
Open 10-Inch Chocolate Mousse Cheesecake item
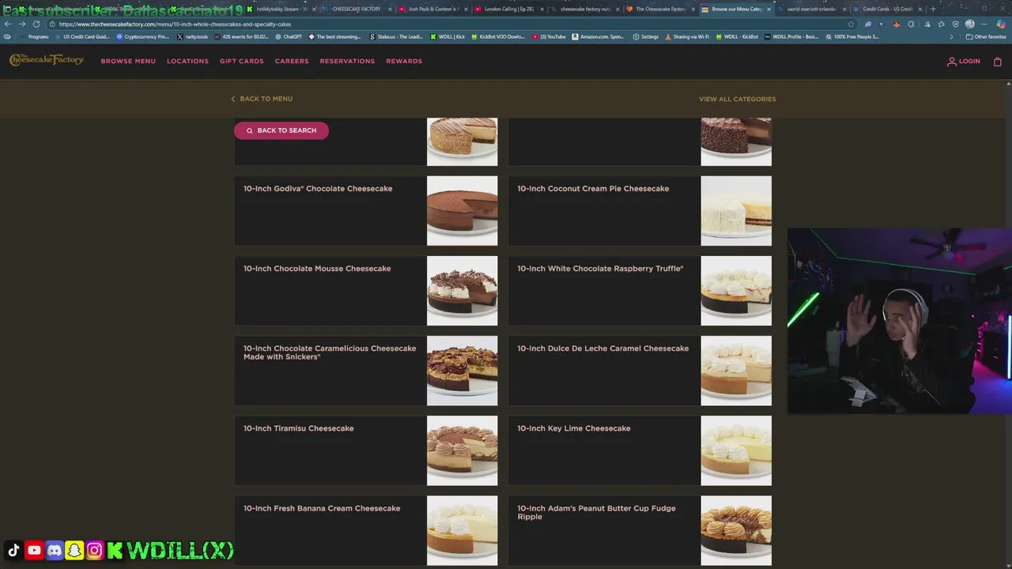[366, 290]
